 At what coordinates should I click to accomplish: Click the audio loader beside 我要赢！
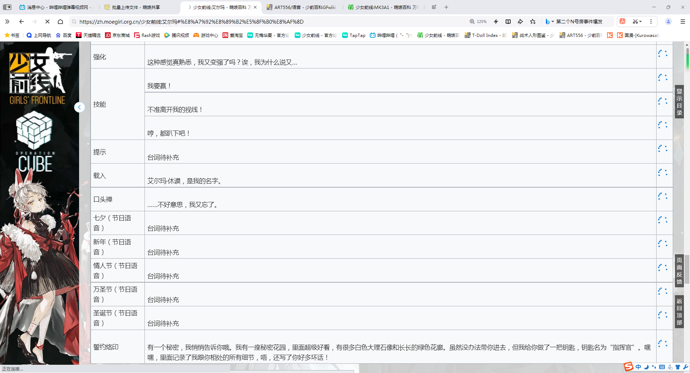tap(663, 77)
